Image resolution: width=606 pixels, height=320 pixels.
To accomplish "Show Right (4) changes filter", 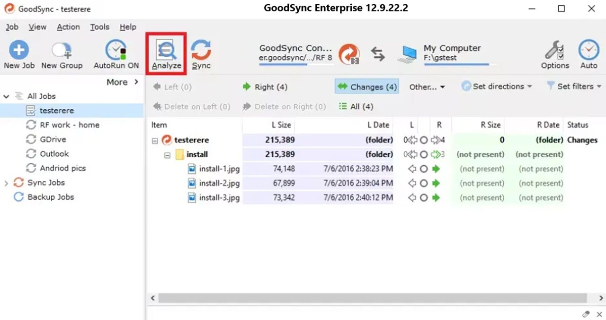I will tap(265, 87).
